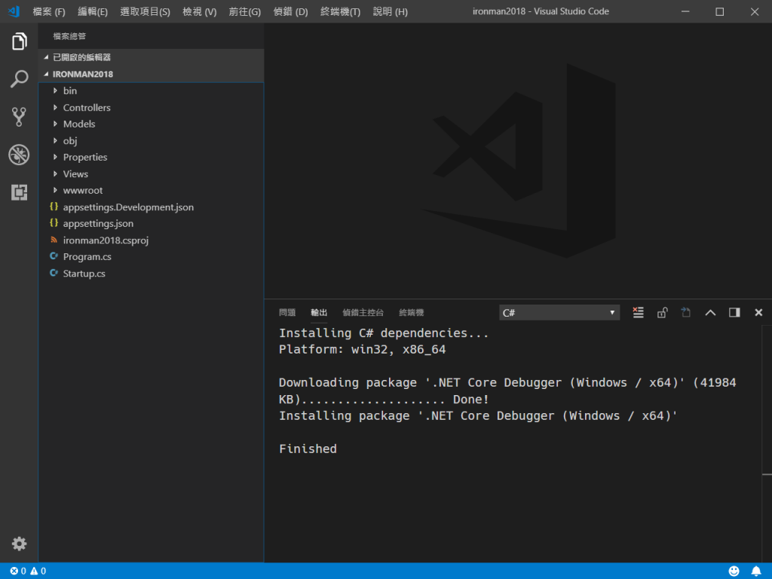772x579 pixels.
Task: Switch to the 終端機 panel tab
Action: [412, 313]
